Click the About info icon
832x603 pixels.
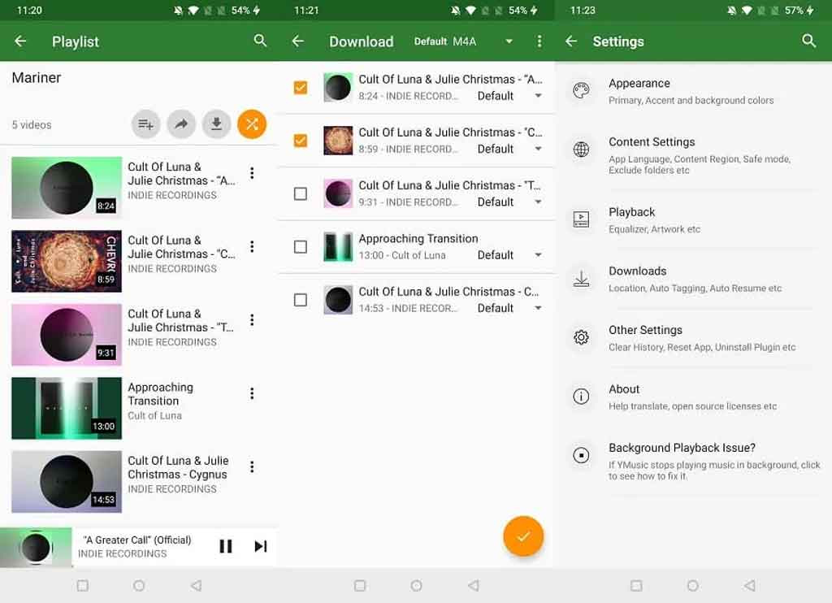click(581, 396)
